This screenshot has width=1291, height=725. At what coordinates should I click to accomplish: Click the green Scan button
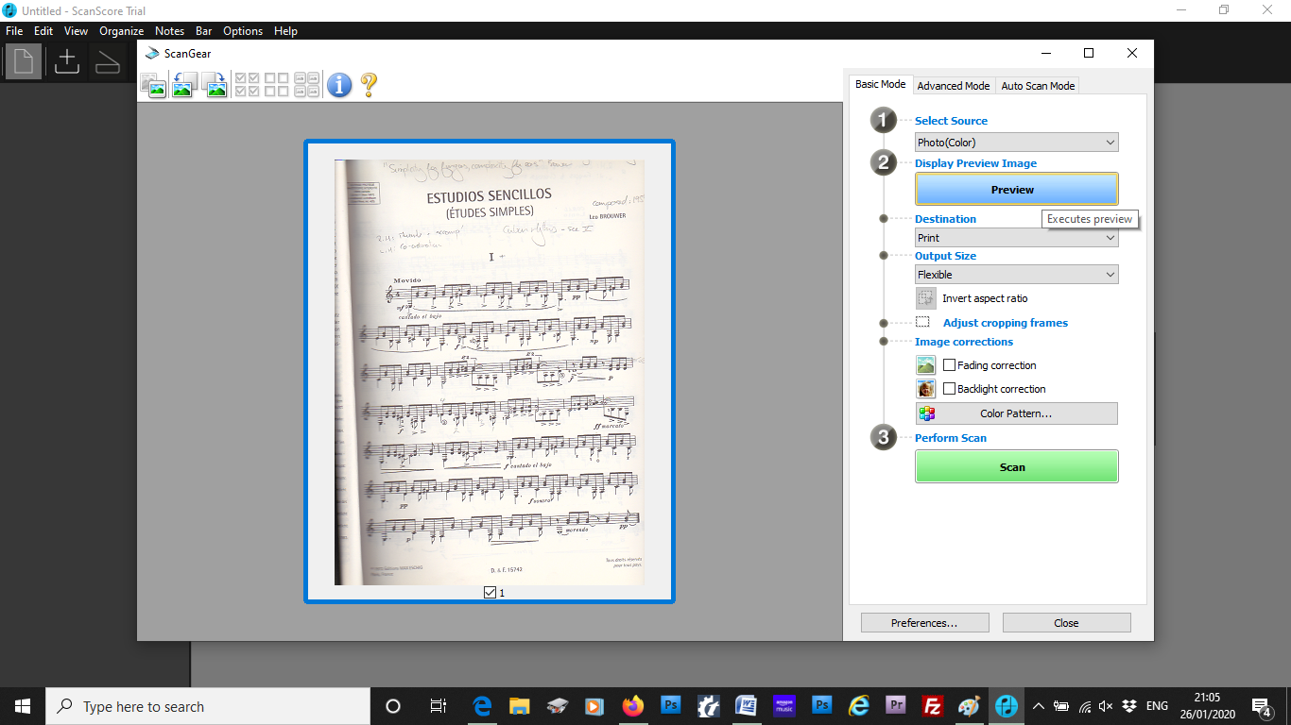pyautogui.click(x=1017, y=467)
